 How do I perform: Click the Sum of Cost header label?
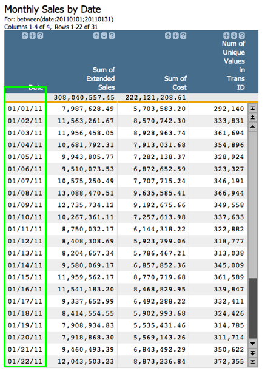tap(175, 83)
